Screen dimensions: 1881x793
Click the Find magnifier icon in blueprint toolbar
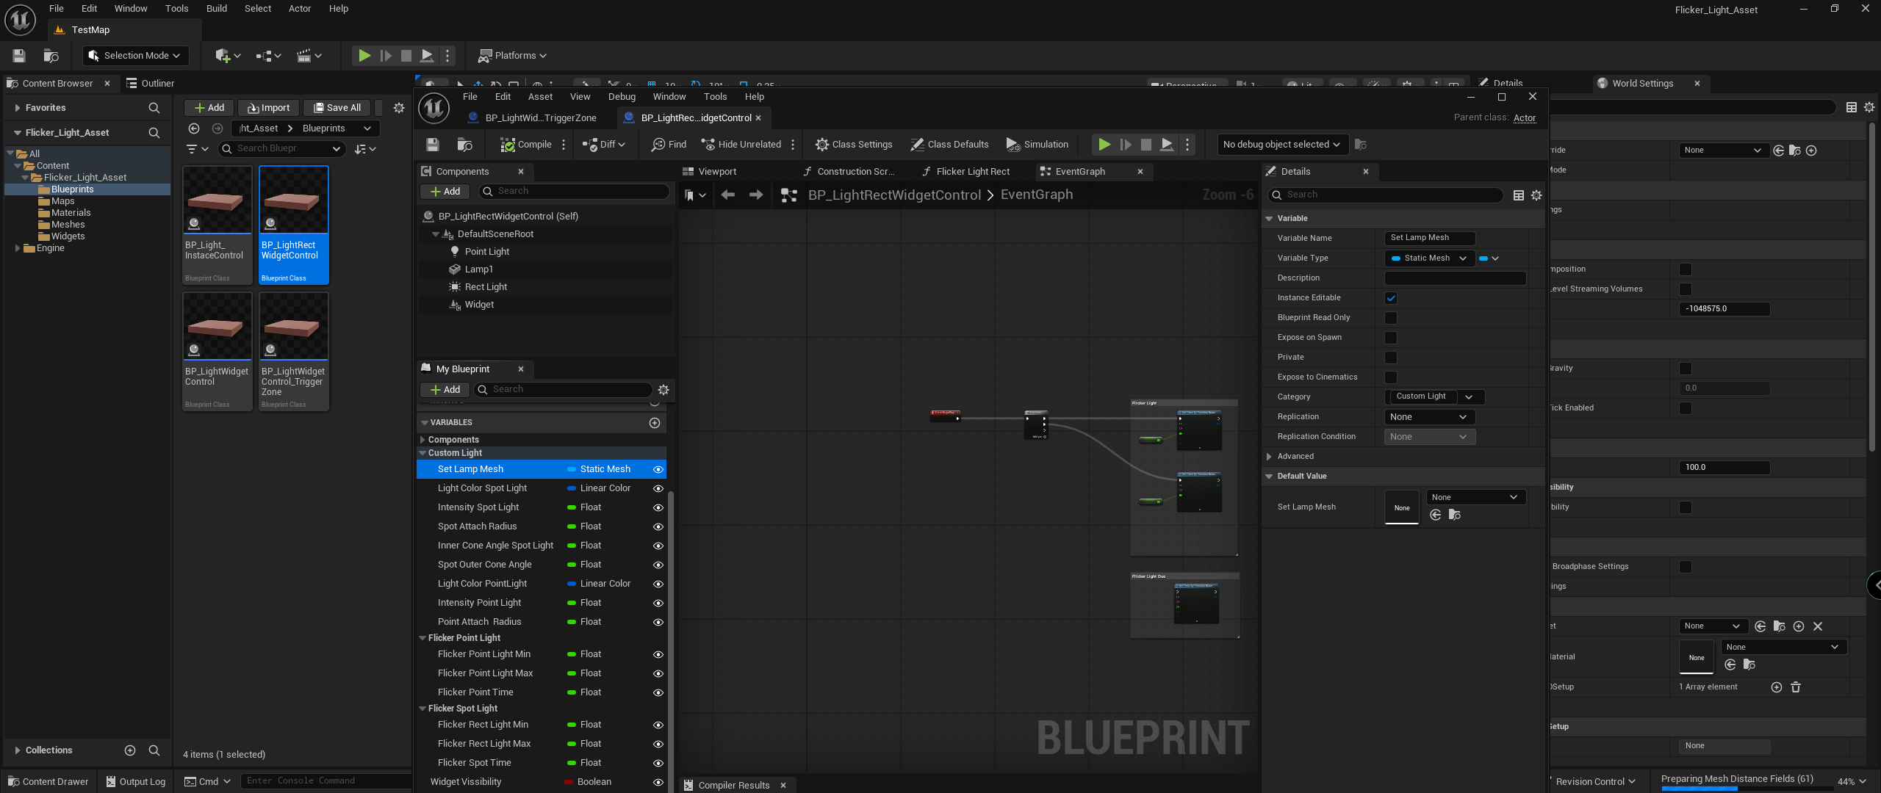pos(658,145)
